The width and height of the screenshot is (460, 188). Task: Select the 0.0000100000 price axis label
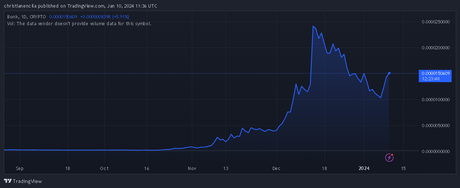coord(435,99)
